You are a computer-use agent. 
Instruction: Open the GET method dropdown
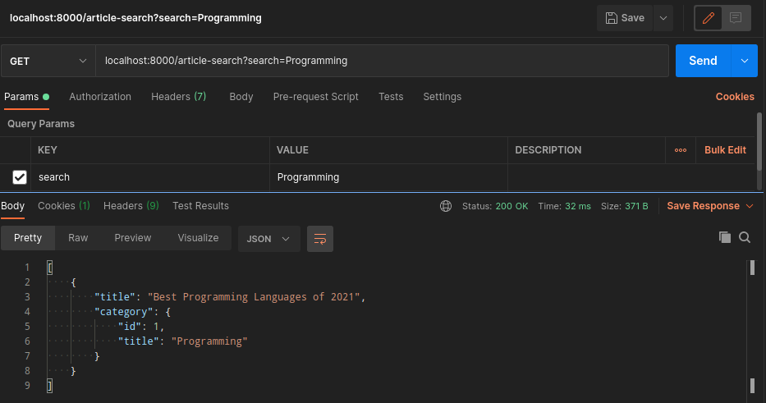[48, 61]
